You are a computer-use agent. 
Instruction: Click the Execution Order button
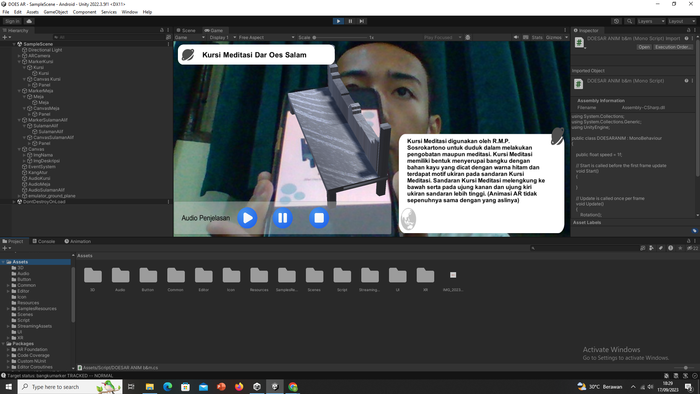click(673, 47)
